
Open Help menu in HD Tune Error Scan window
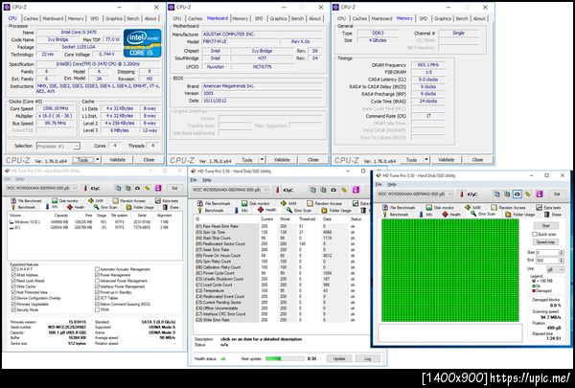pos(392,184)
